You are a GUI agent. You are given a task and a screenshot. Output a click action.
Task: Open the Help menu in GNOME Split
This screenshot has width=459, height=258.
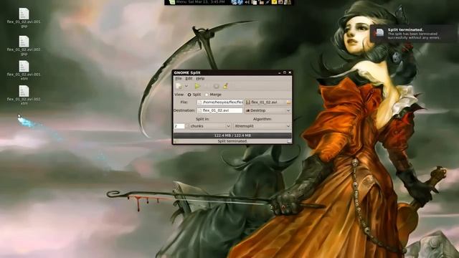coord(200,78)
